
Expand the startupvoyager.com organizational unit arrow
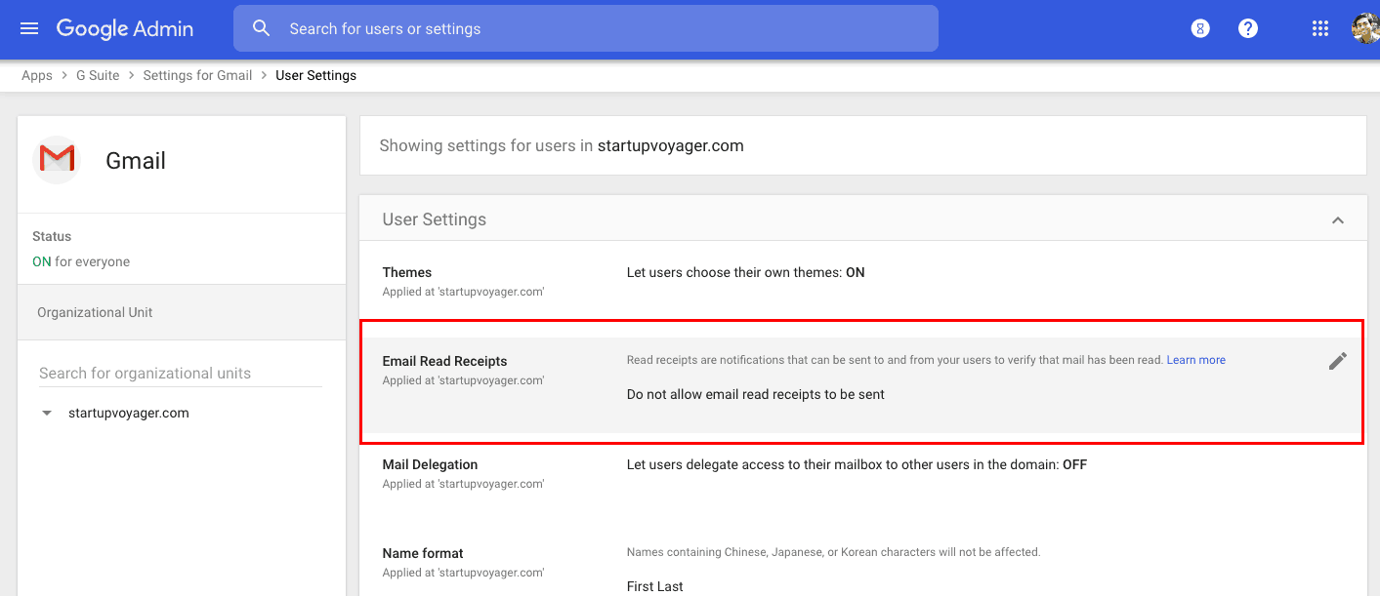(47, 414)
